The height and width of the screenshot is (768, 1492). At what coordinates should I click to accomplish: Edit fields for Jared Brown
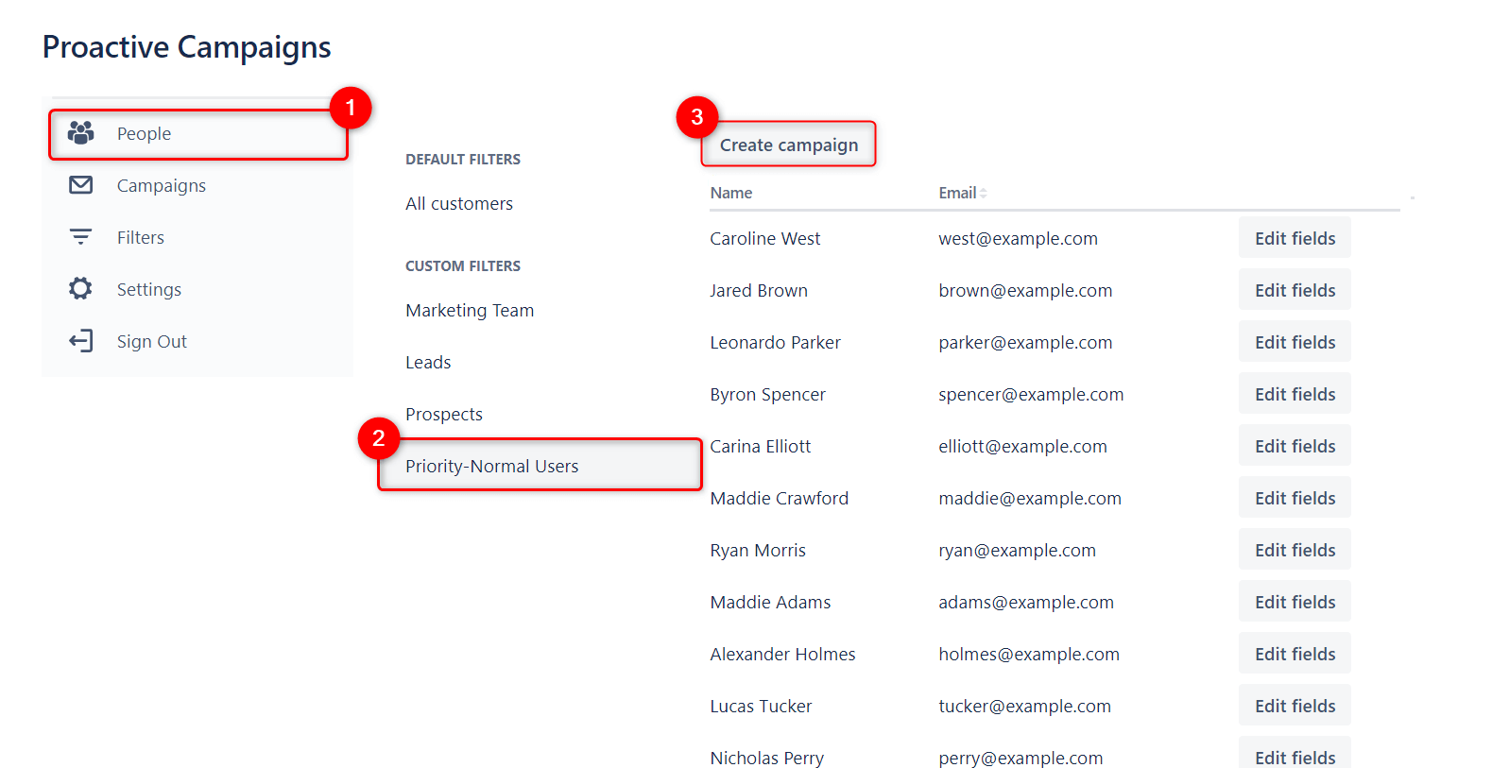point(1295,290)
